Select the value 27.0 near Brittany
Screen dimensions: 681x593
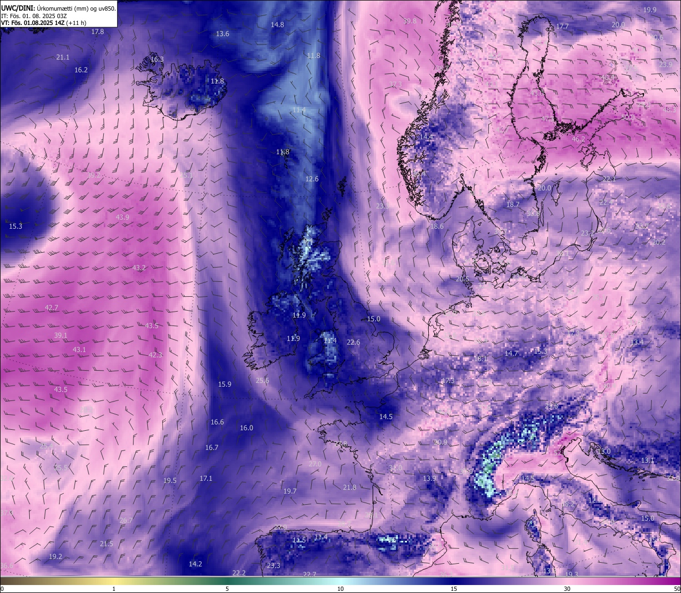click(x=315, y=464)
